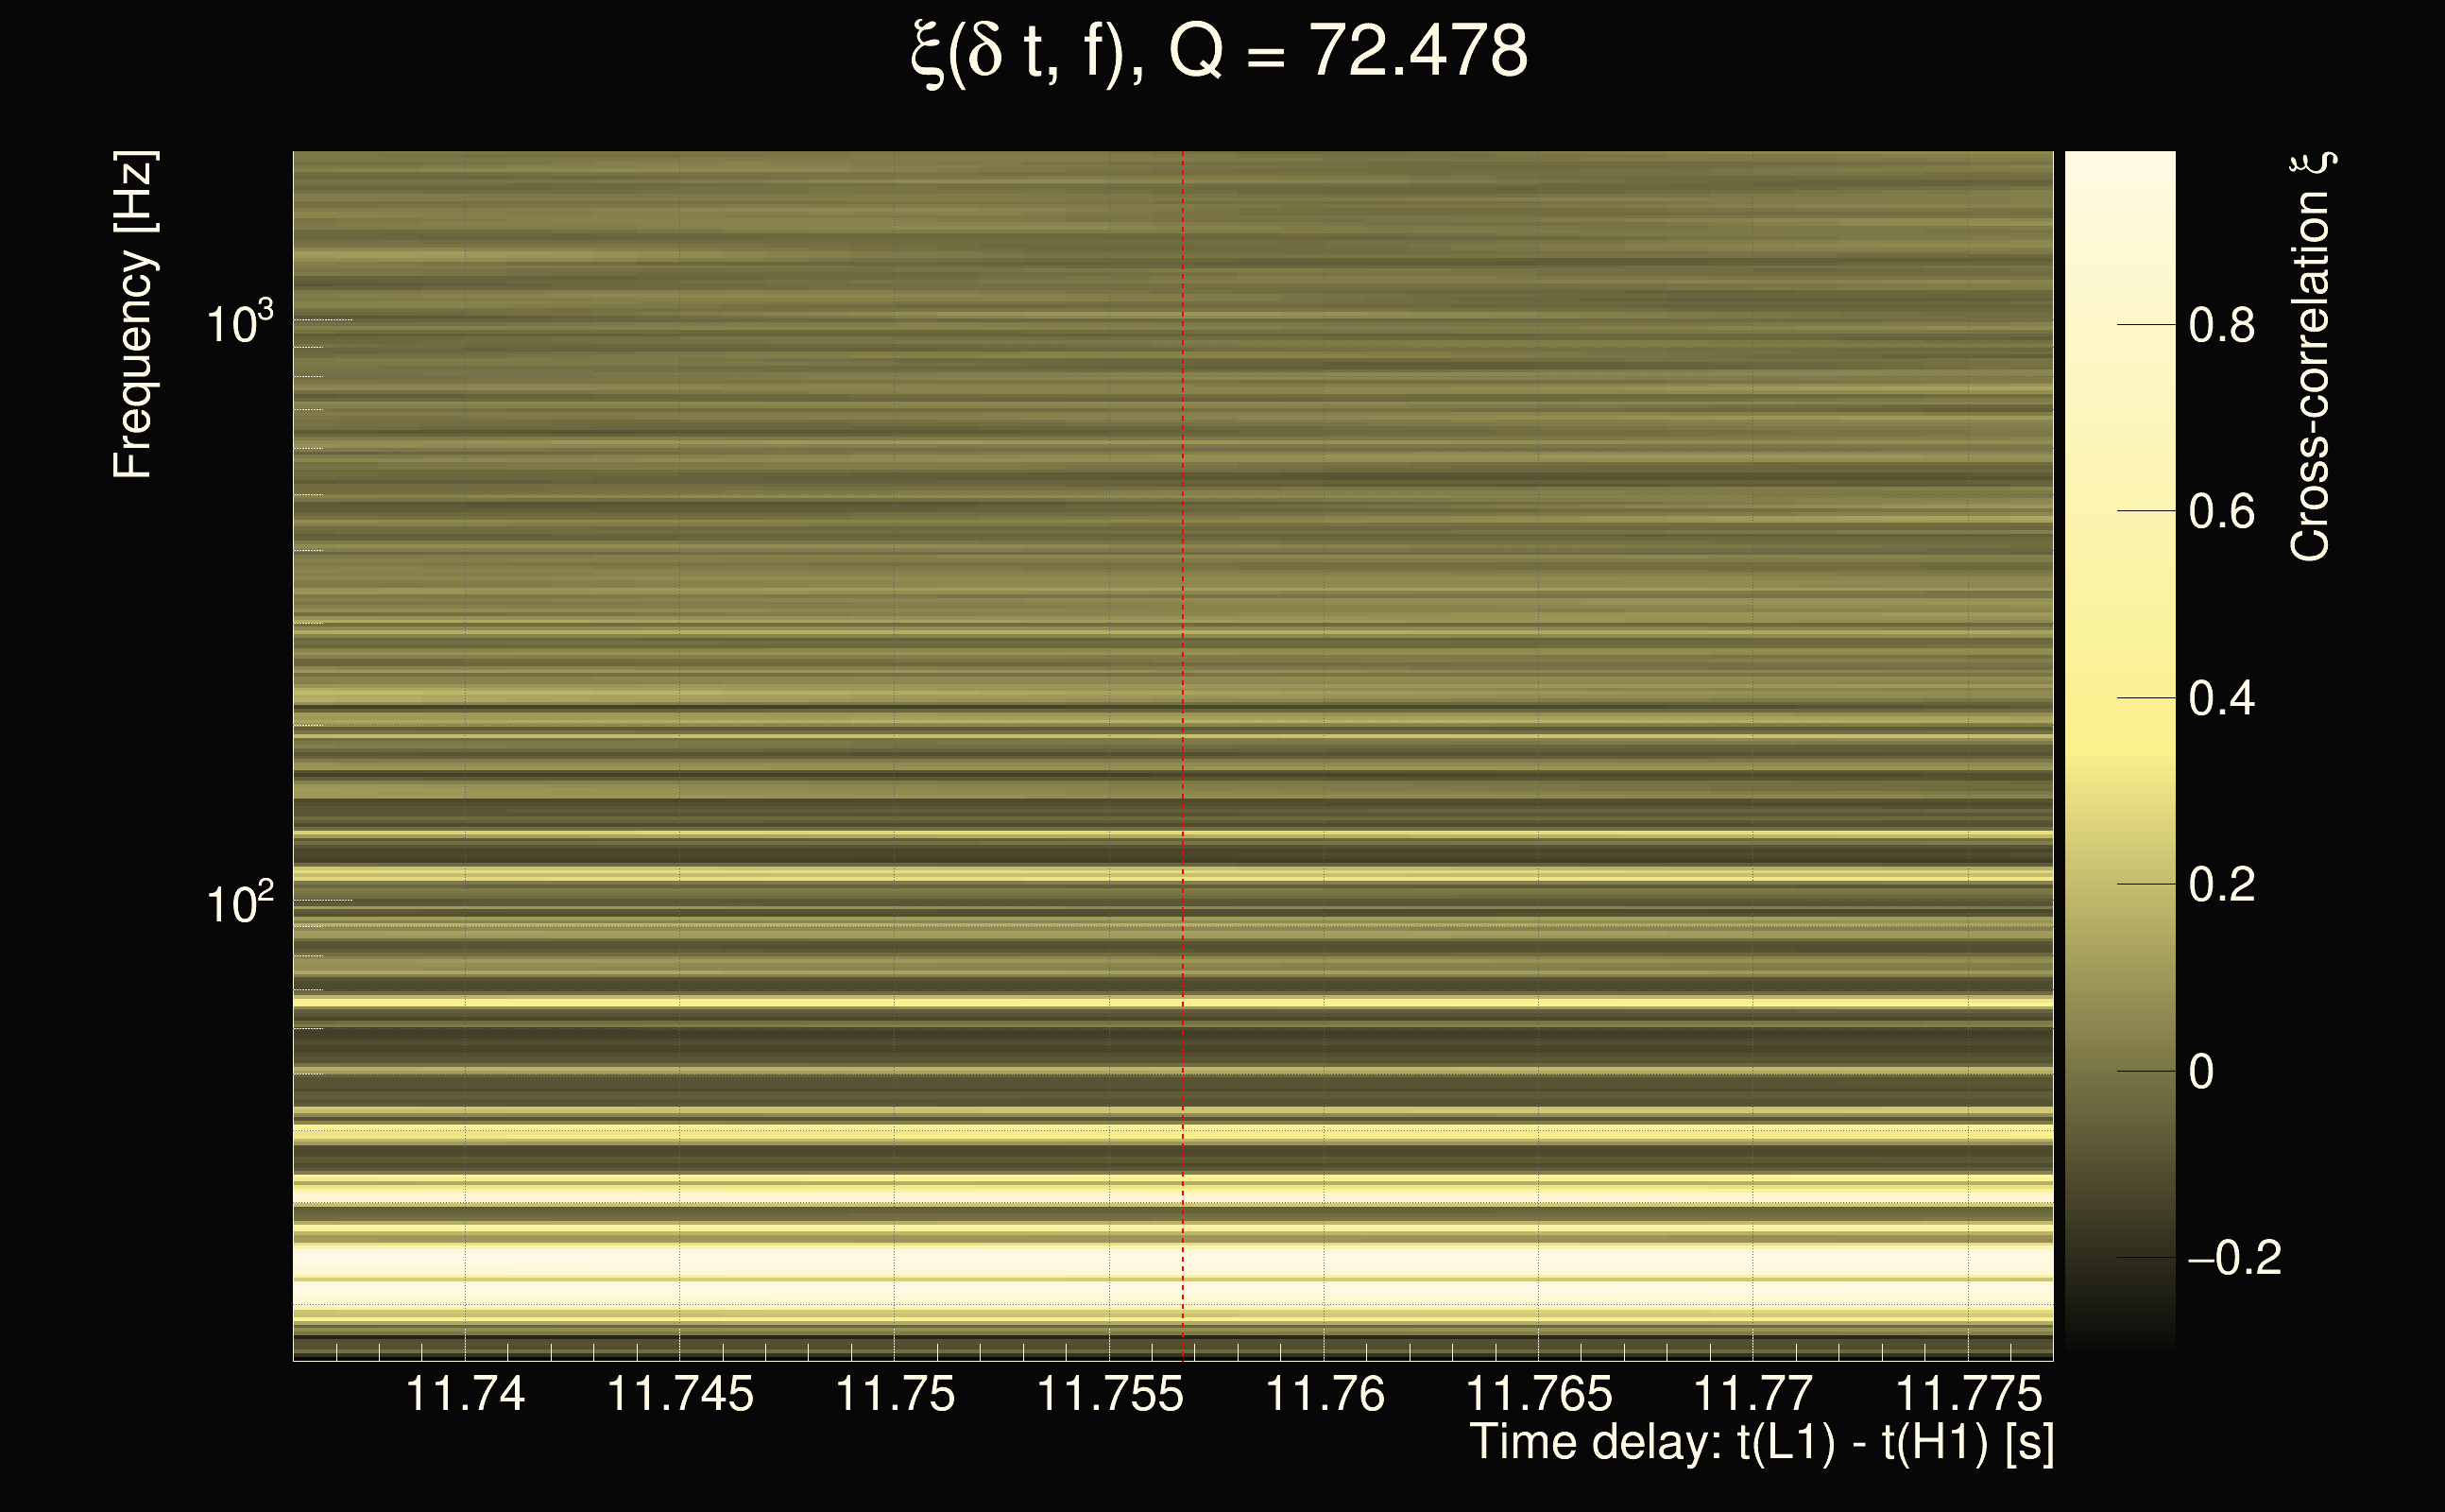Click the 11.77 x-axis tick label
This screenshot has width=2445, height=1512.
pyautogui.click(x=1753, y=1394)
